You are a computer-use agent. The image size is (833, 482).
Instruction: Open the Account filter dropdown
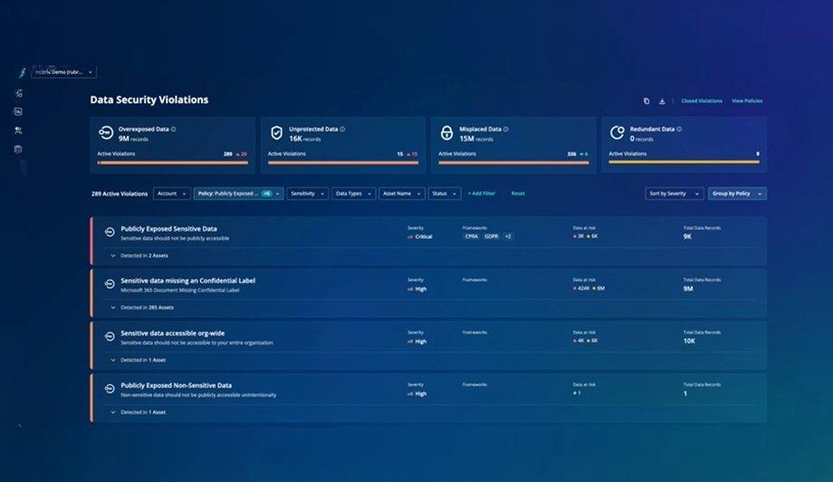pyautogui.click(x=172, y=194)
